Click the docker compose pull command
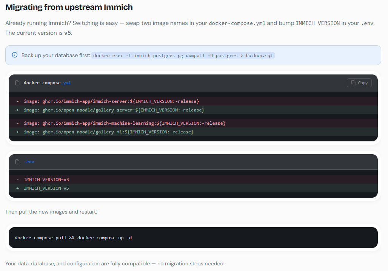This screenshot has width=388, height=271. coord(73,238)
